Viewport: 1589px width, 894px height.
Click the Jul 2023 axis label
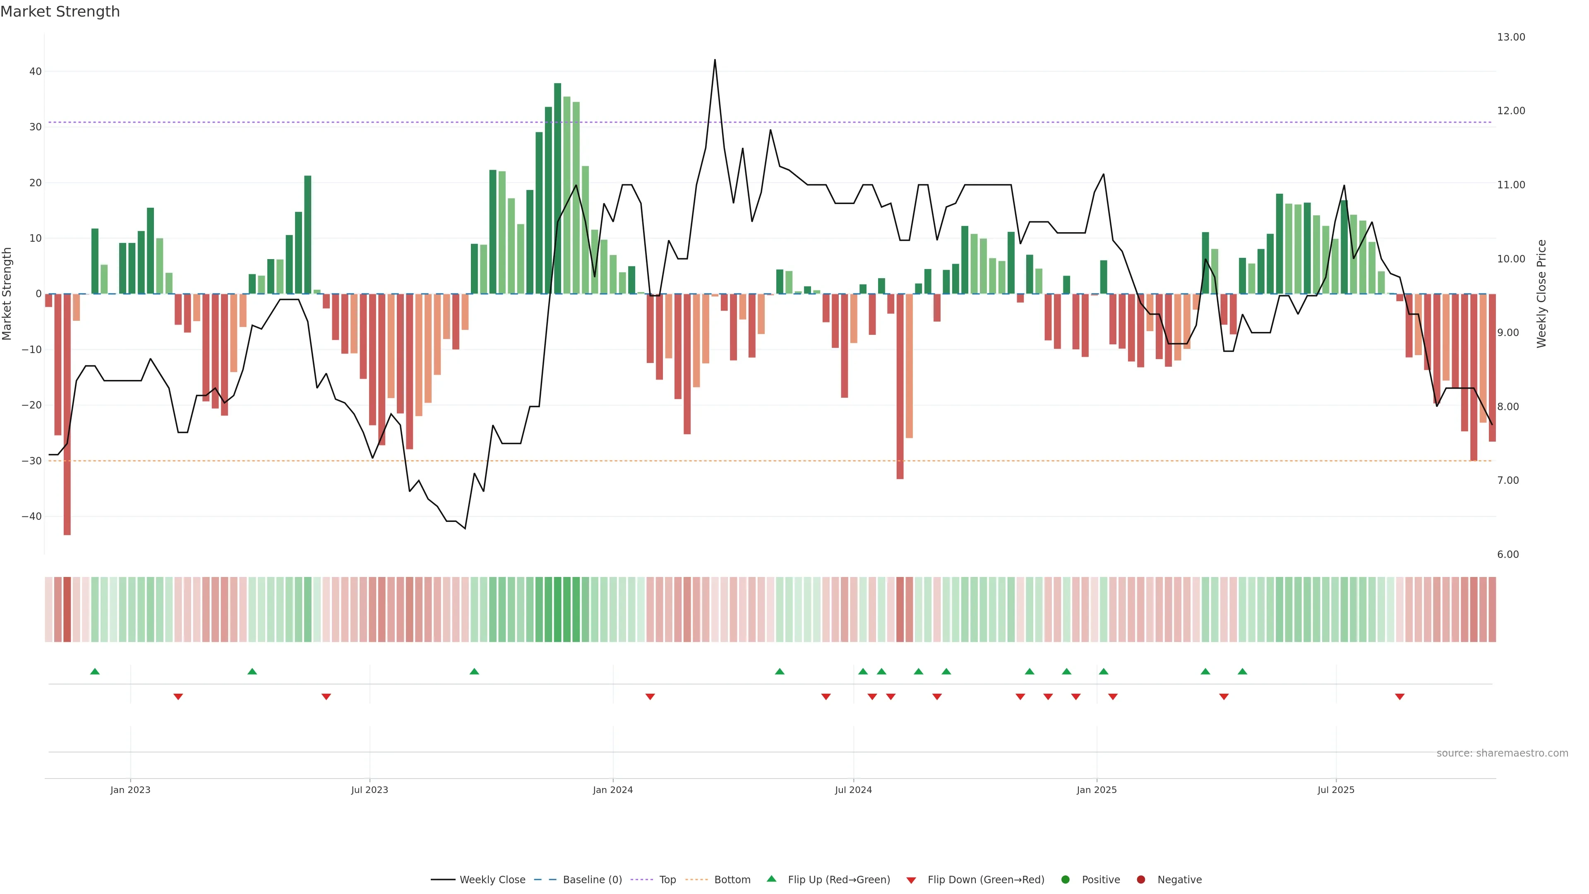tap(370, 790)
